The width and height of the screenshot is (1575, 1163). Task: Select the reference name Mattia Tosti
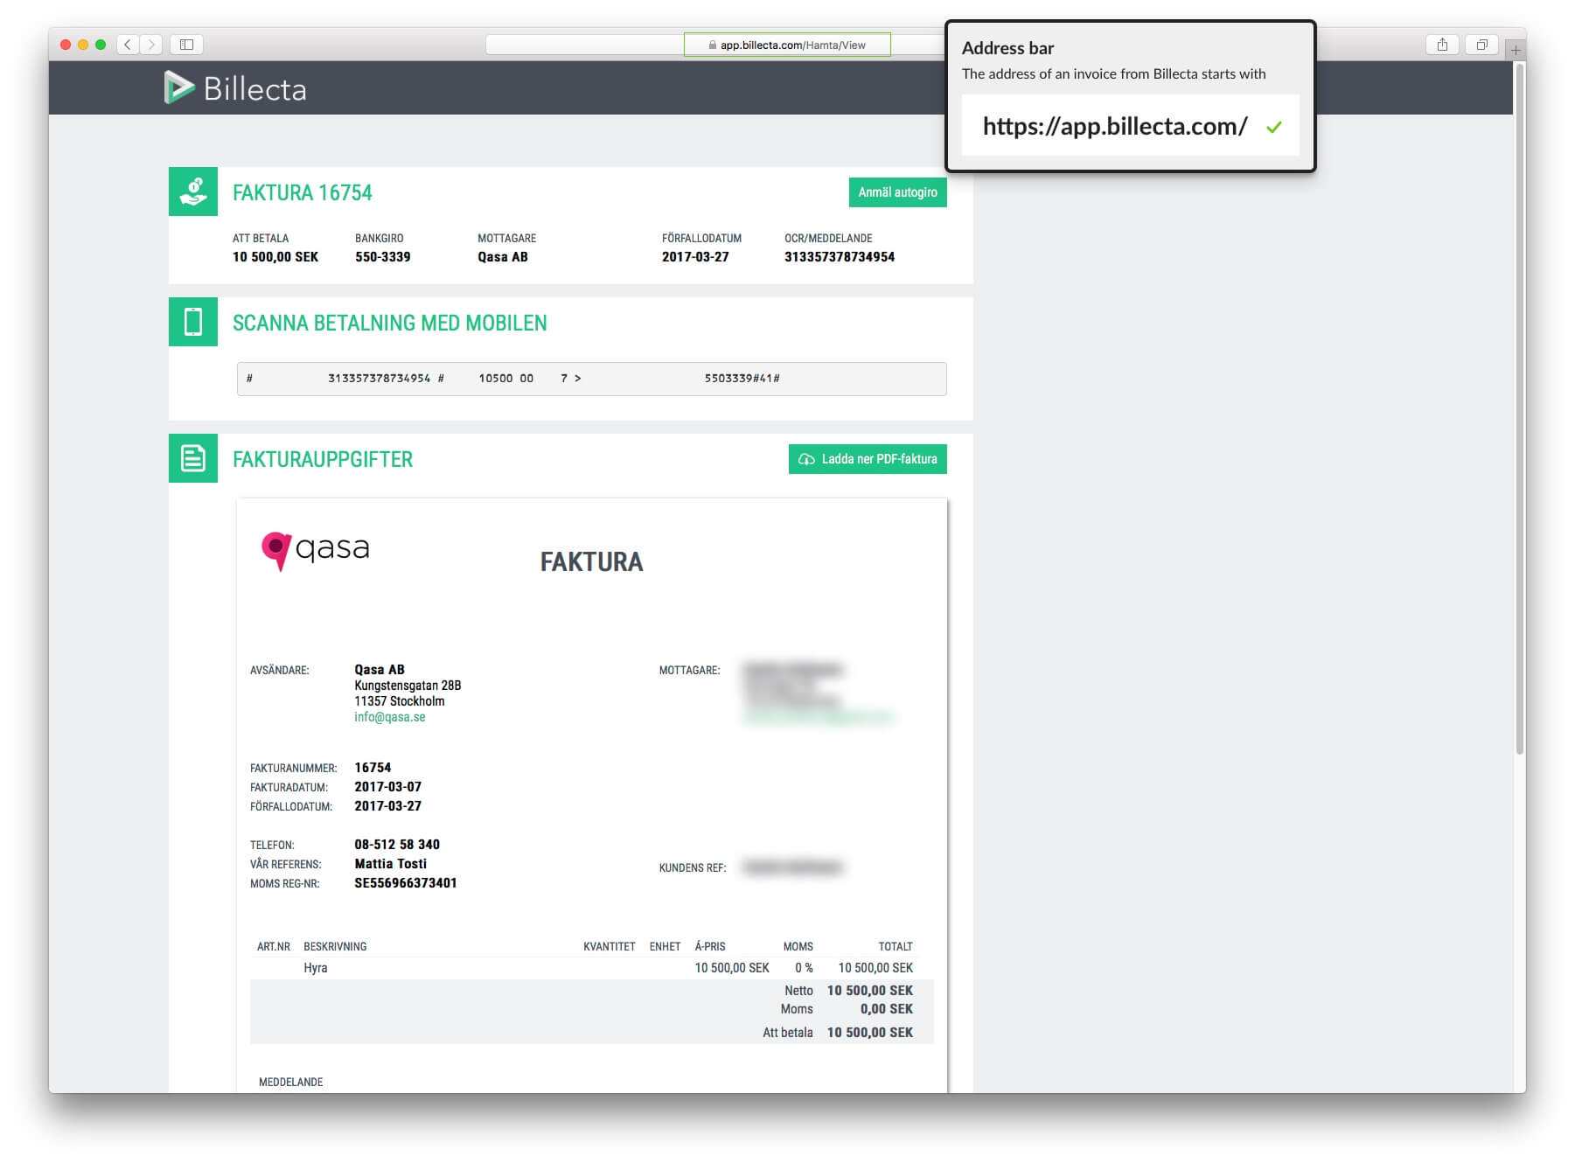pyautogui.click(x=391, y=864)
